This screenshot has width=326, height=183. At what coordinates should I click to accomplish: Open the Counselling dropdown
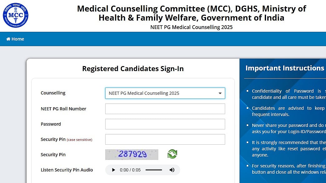pos(165,93)
